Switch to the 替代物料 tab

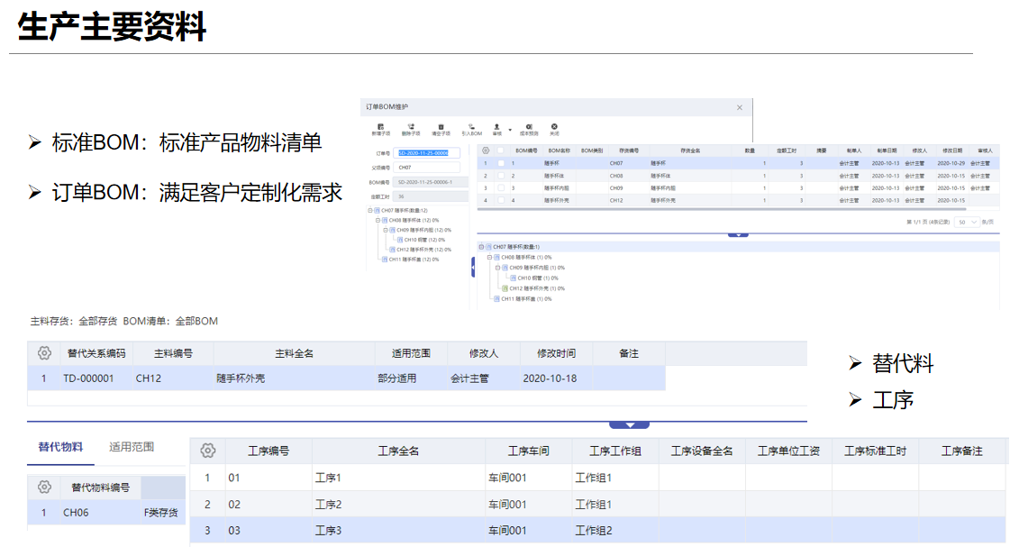(60, 446)
